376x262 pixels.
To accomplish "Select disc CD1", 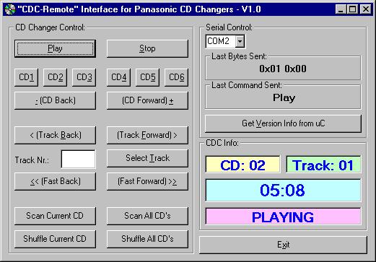I will coord(26,77).
